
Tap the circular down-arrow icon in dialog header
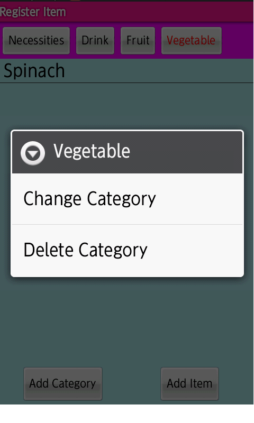(x=33, y=153)
